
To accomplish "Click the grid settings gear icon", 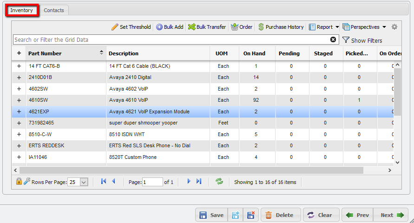I will (394, 27).
